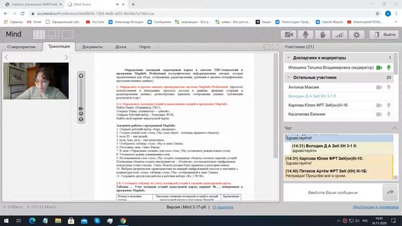Select the single-pane video layout
The height and width of the screenshot is (226, 402).
67,35
